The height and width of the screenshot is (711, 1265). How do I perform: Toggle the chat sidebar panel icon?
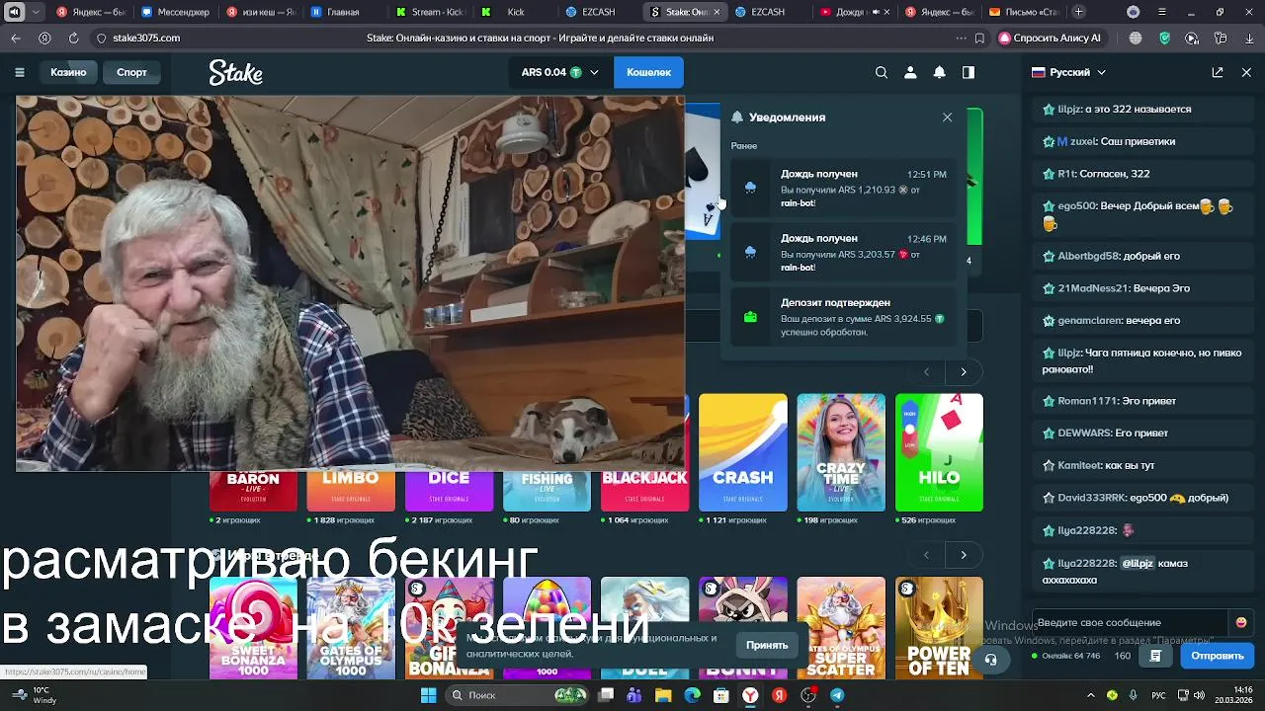[x=969, y=72]
